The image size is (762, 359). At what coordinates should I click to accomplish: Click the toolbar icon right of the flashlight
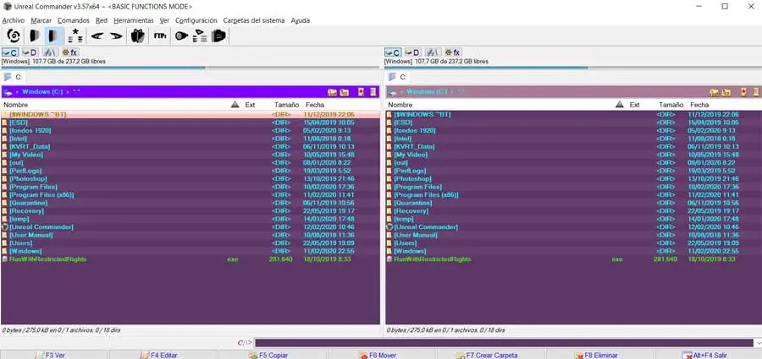pos(199,35)
